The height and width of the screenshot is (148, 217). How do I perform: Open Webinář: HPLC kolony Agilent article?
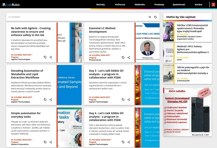coord(193,49)
